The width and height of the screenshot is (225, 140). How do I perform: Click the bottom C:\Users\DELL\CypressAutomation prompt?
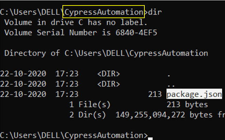tap(74, 135)
